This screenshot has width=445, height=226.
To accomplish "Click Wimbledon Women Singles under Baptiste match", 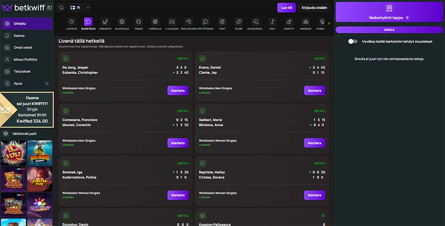I will click(x=218, y=193).
